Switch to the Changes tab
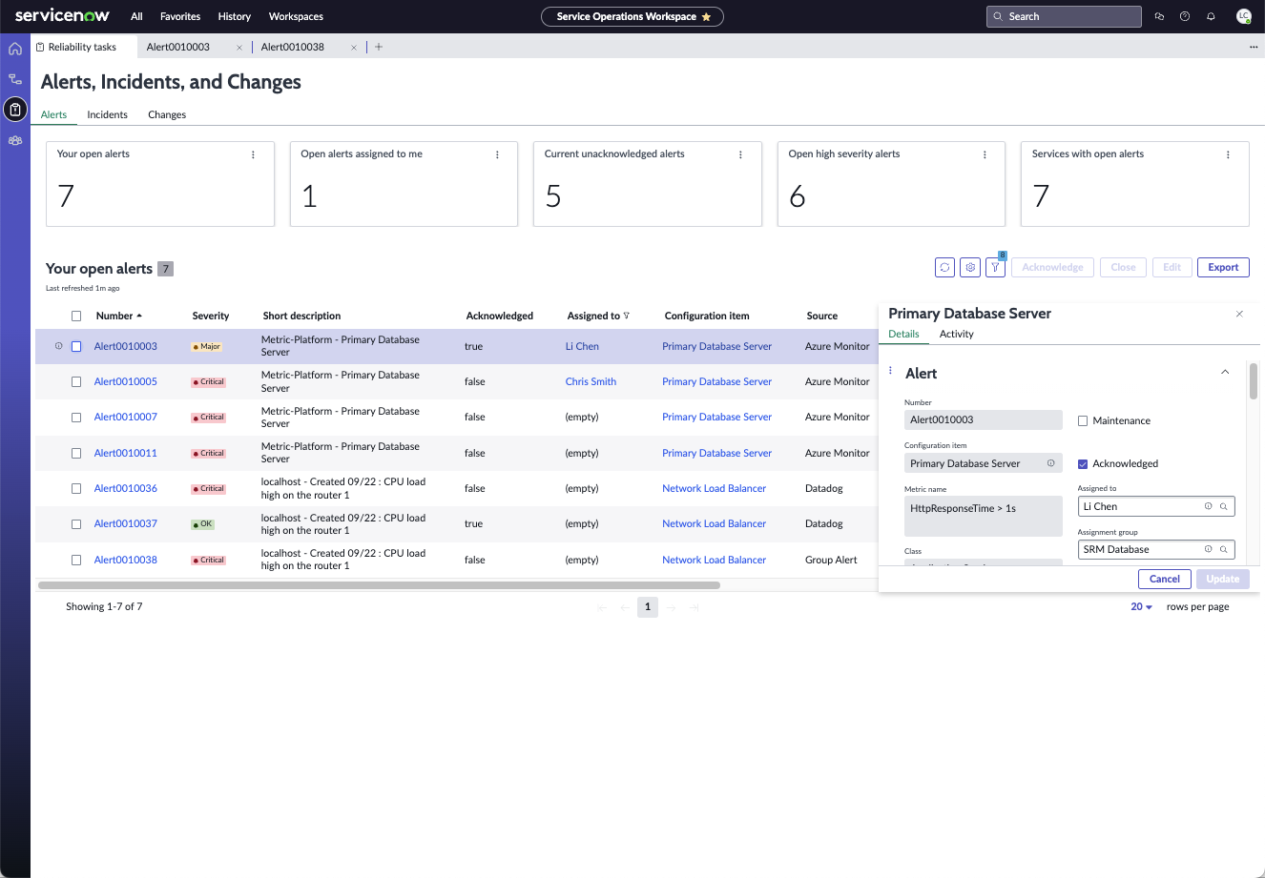1265x878 pixels. pos(167,114)
